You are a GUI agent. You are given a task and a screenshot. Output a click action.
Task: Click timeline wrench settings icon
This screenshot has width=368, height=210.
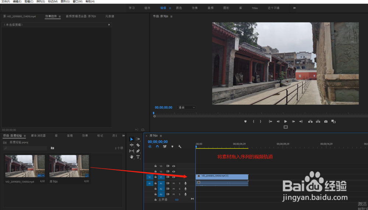pos(180,146)
